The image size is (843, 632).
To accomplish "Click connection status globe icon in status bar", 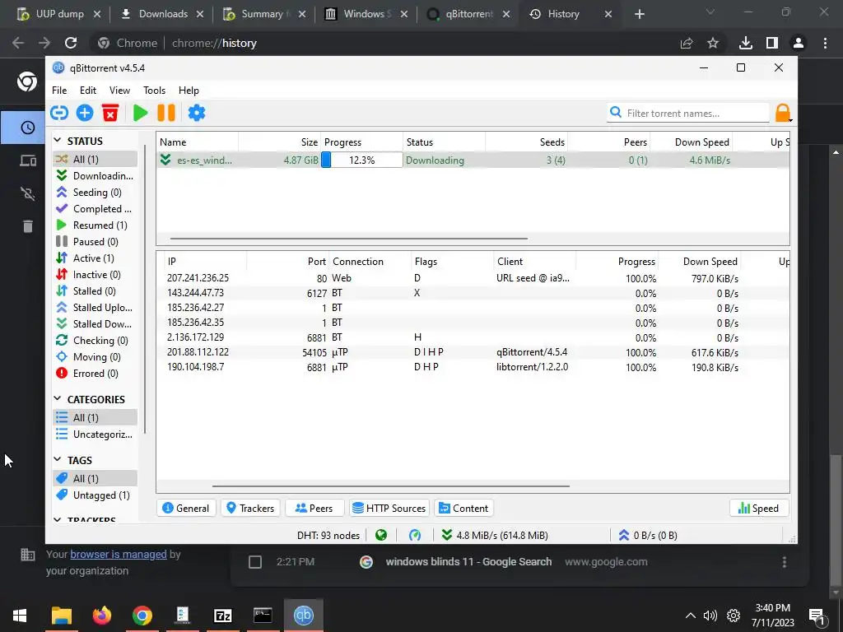I will pos(381,535).
